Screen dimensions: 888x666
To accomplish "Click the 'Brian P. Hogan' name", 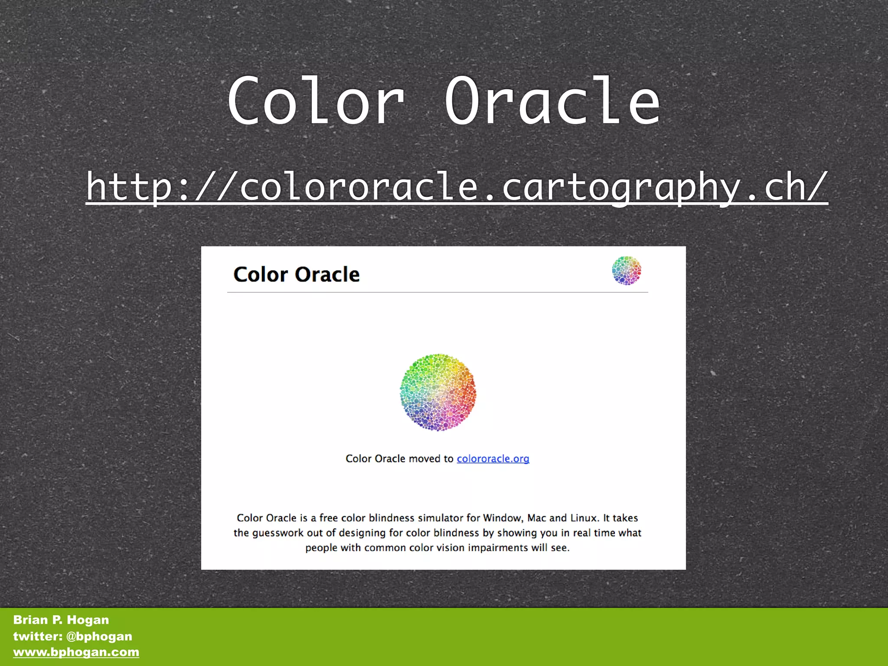I will [61, 620].
